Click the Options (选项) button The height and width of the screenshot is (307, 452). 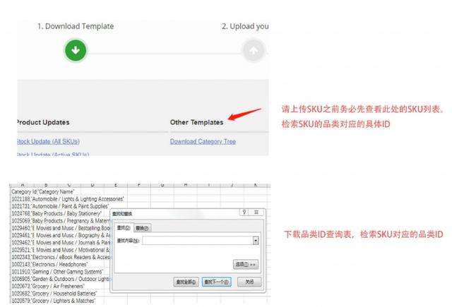pos(246,265)
